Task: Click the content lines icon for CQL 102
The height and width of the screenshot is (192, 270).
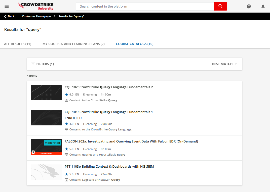Action: tap(66, 100)
